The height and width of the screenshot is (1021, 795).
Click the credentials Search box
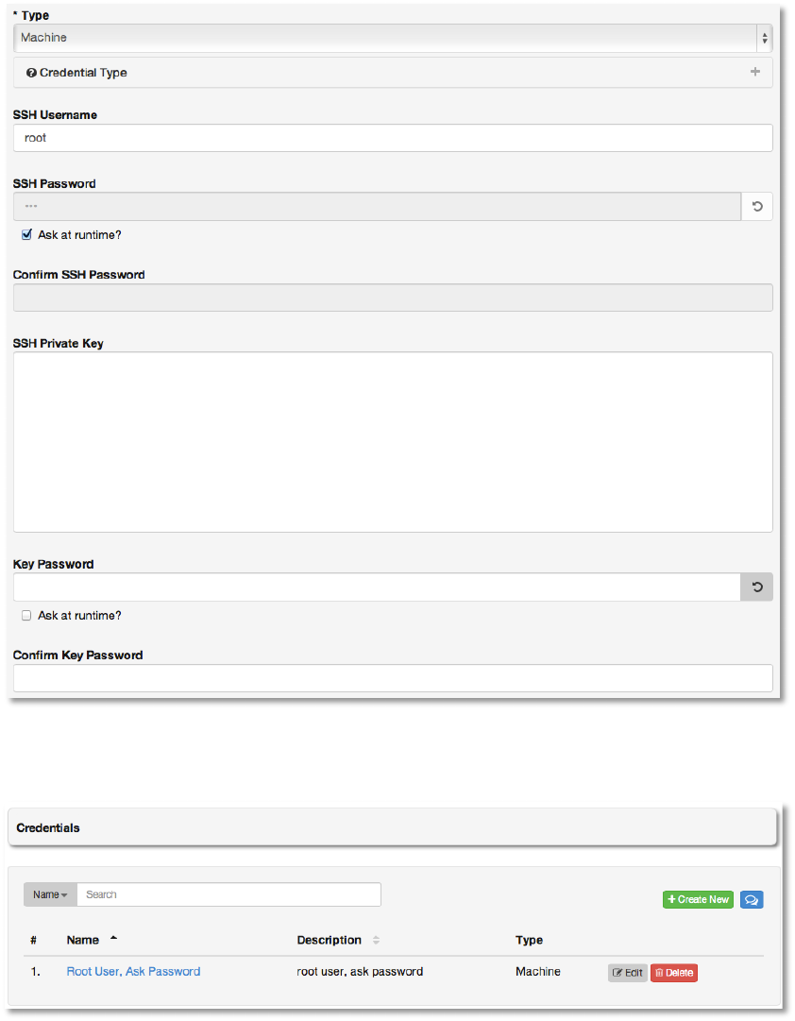tap(228, 894)
